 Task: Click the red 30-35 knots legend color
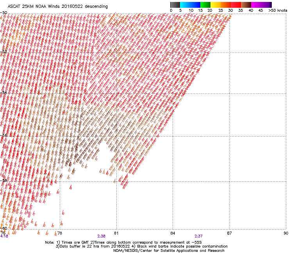click(x=236, y=5)
